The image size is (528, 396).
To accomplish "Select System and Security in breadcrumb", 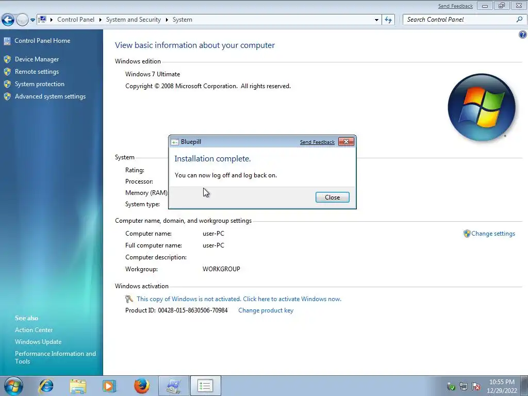I will [x=134, y=20].
